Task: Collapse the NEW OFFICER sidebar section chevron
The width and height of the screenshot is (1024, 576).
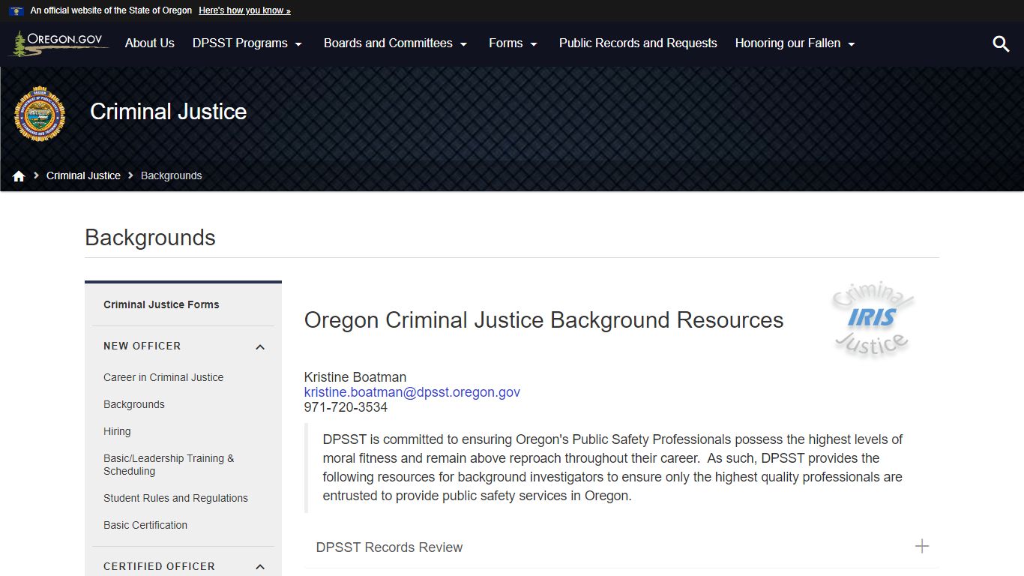Action: point(260,346)
